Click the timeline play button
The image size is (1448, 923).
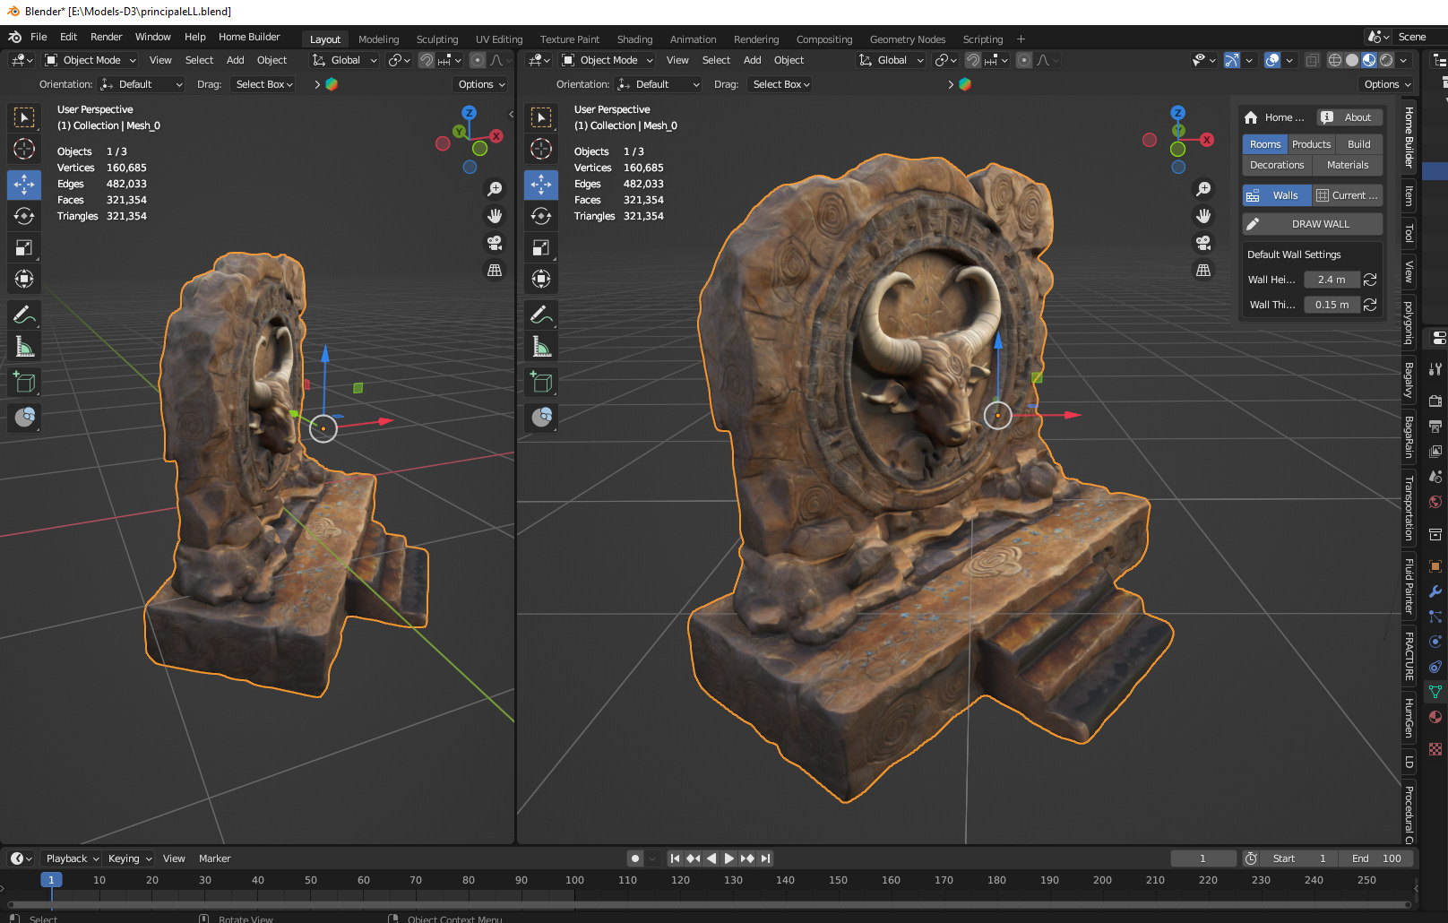(728, 858)
